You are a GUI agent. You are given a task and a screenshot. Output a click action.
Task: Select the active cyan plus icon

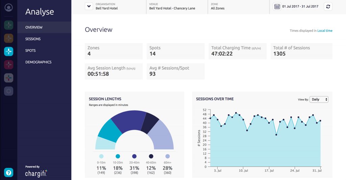pos(8,52)
